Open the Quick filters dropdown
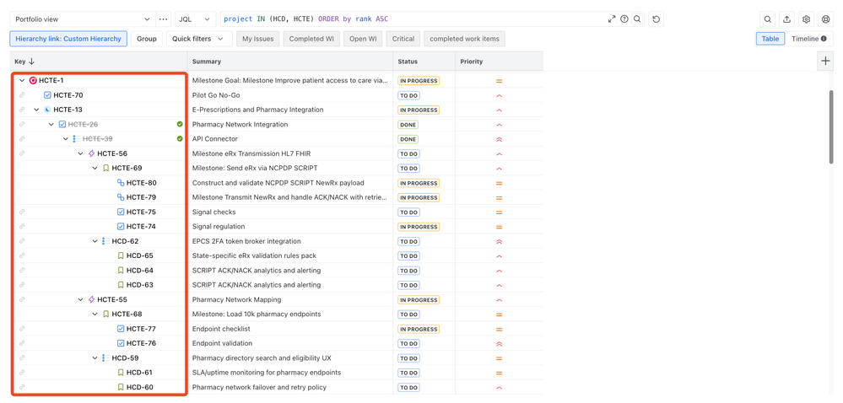This screenshot has width=843, height=403. coord(197,39)
